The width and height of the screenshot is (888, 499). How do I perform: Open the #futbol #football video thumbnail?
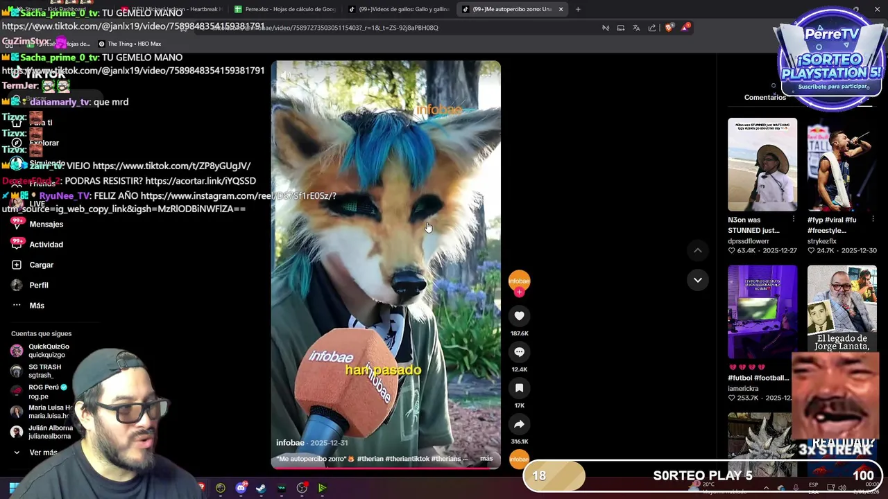[762, 311]
